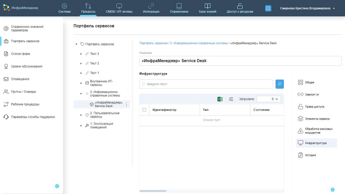Image resolution: width=345 pixels, height=194 pixels.
Task: Open the Процессы top menu
Action: pos(88,8)
